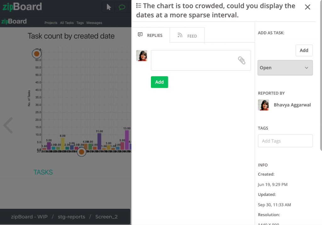Screen dimensions: 322x225
Task: Open the Messages section in the navigation
Action: point(94,23)
